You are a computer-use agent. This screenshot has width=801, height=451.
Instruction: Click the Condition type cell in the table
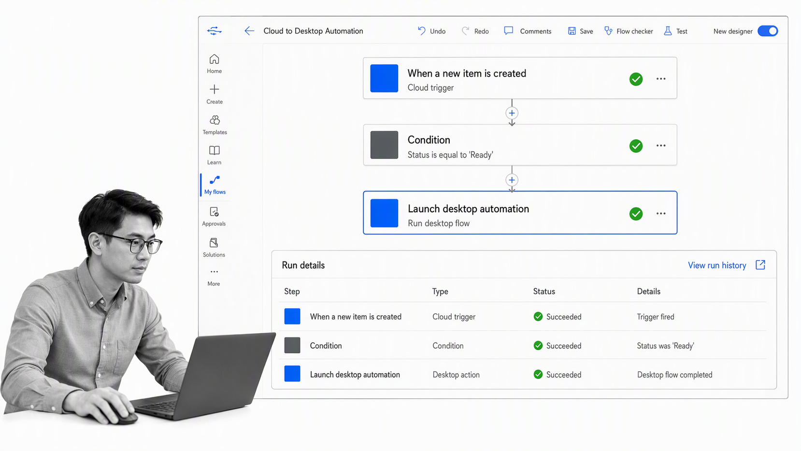448,346
